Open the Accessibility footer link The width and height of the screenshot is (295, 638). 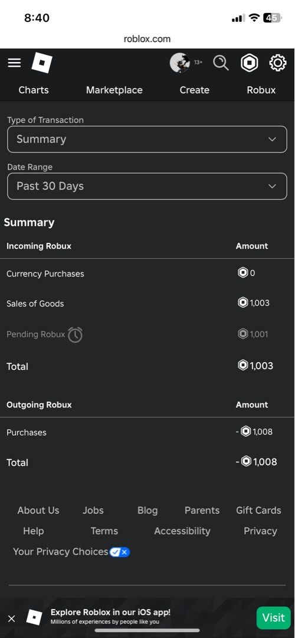tap(182, 531)
